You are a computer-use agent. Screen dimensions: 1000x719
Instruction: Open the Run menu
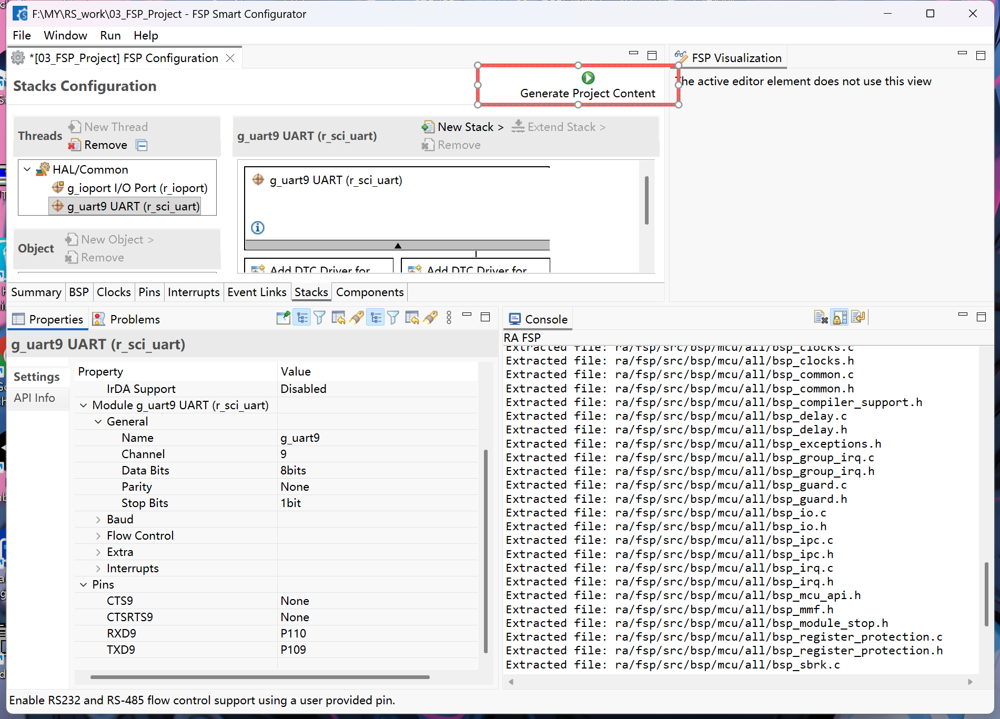[110, 35]
